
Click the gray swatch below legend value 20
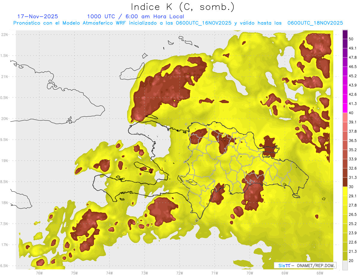tap(345, 265)
